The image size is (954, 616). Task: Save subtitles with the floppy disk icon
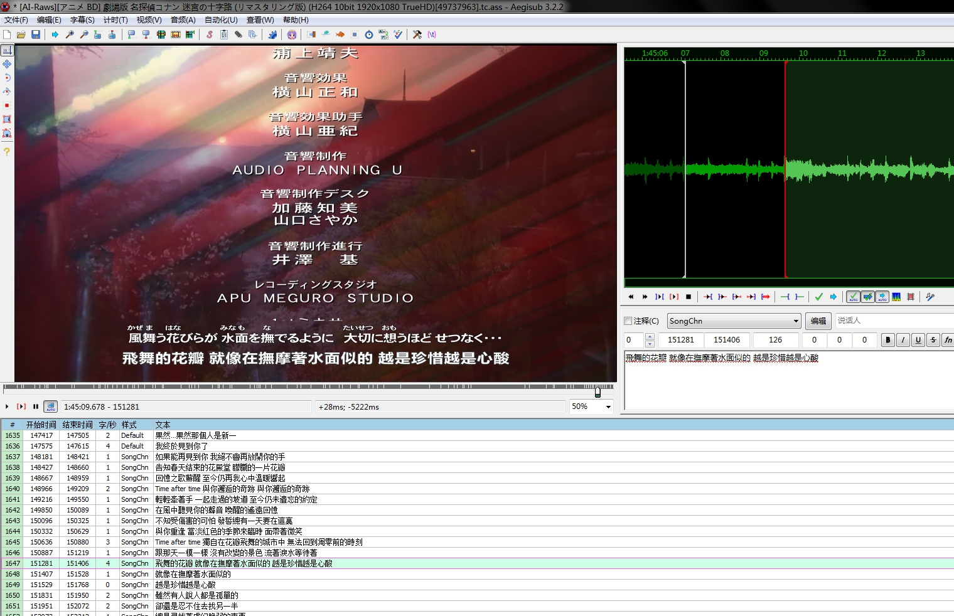[x=36, y=35]
